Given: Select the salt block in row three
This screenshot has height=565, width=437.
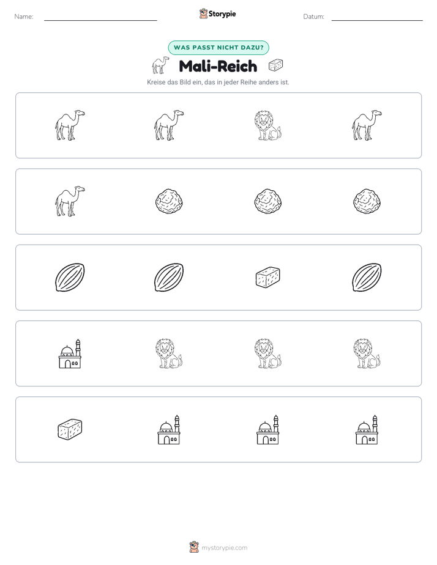Looking at the screenshot, I should (x=267, y=277).
